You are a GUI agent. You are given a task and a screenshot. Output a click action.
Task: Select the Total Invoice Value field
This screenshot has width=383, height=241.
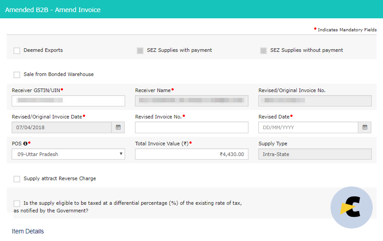click(192, 154)
